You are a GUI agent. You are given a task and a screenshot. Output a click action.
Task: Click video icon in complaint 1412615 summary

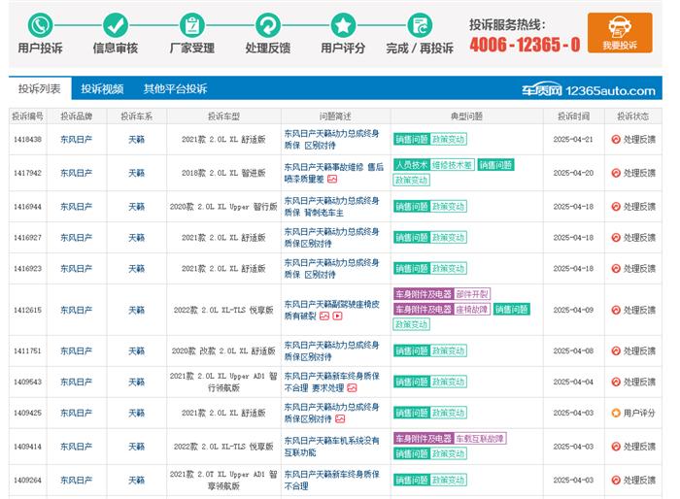[337, 316]
